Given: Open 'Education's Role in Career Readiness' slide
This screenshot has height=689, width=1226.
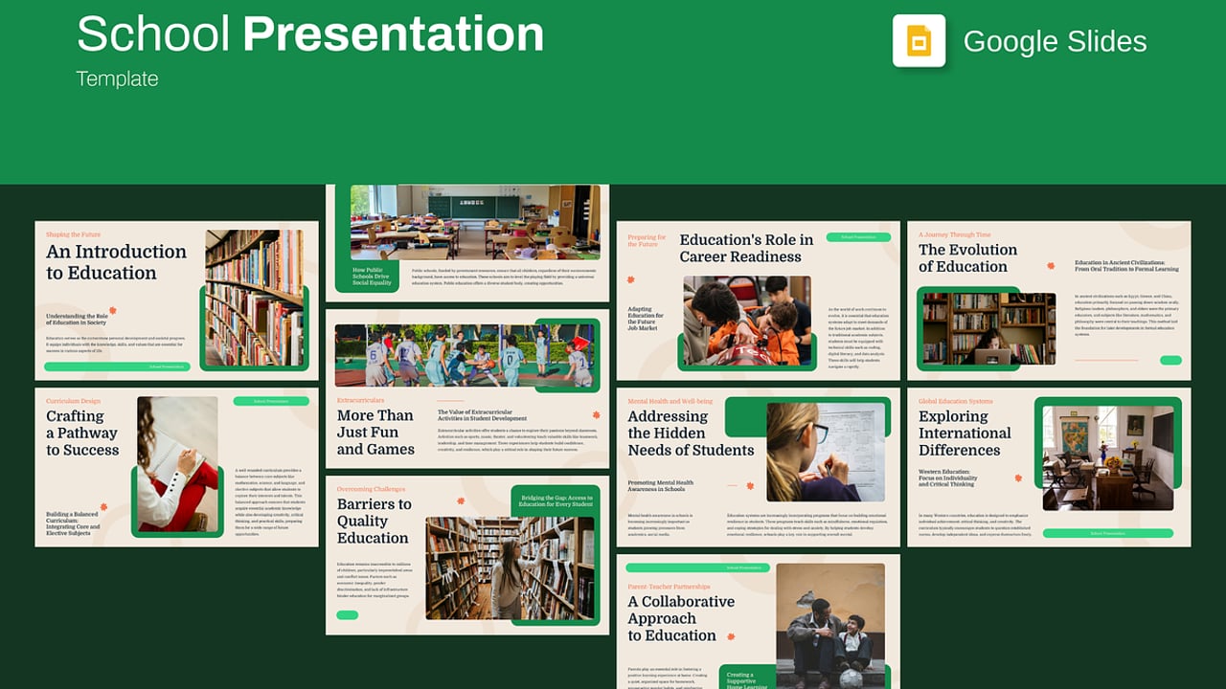Looking at the screenshot, I should [x=759, y=300].
